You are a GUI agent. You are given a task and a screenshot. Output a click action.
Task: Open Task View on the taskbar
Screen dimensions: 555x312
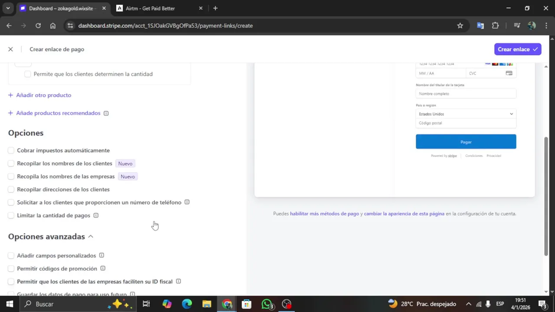pos(146,304)
